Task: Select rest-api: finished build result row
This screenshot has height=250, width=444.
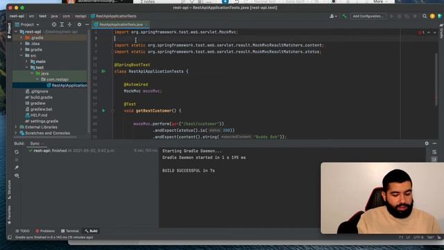Action: coord(93,151)
